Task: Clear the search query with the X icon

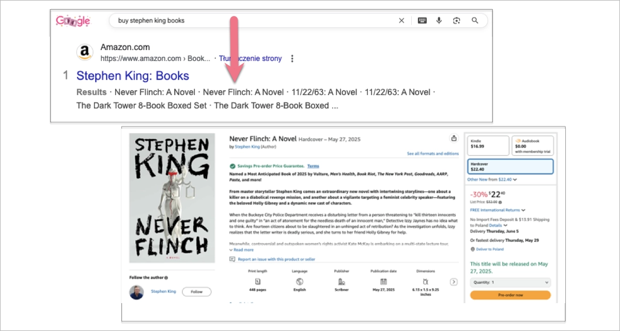Action: tap(401, 20)
